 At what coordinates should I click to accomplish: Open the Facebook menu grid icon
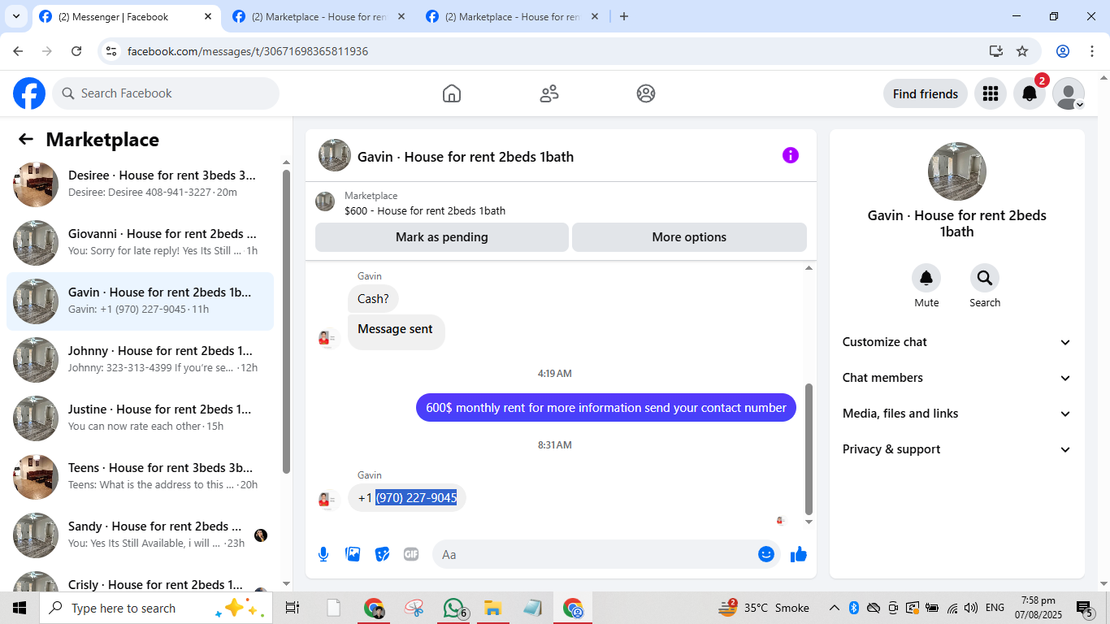(990, 93)
